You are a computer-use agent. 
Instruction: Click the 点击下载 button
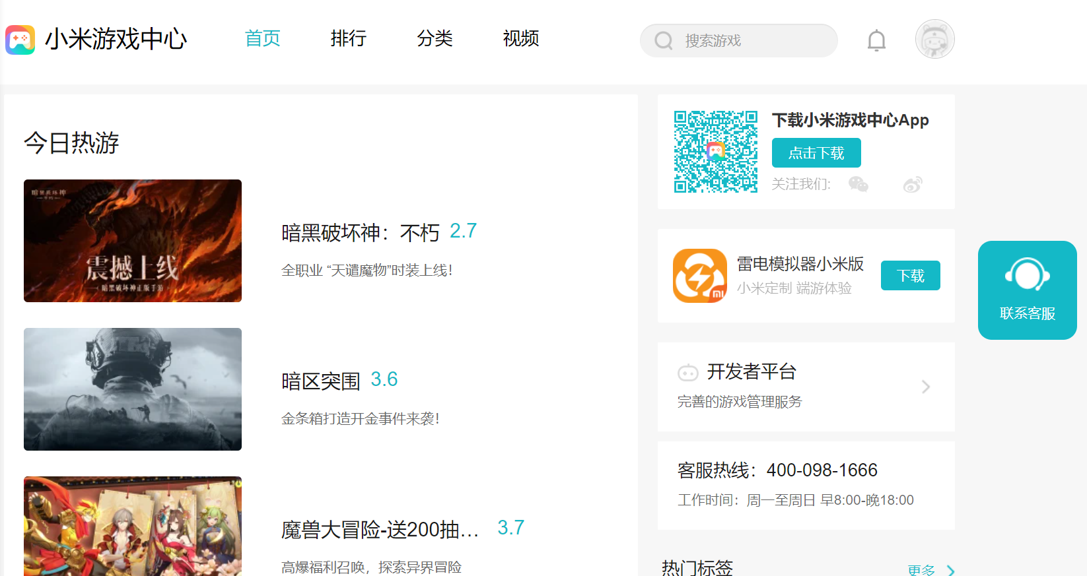[816, 153]
